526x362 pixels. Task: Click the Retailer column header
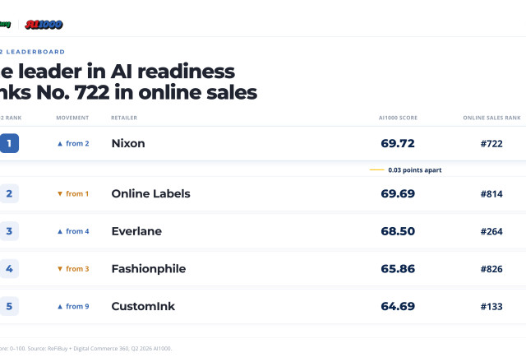click(x=124, y=118)
